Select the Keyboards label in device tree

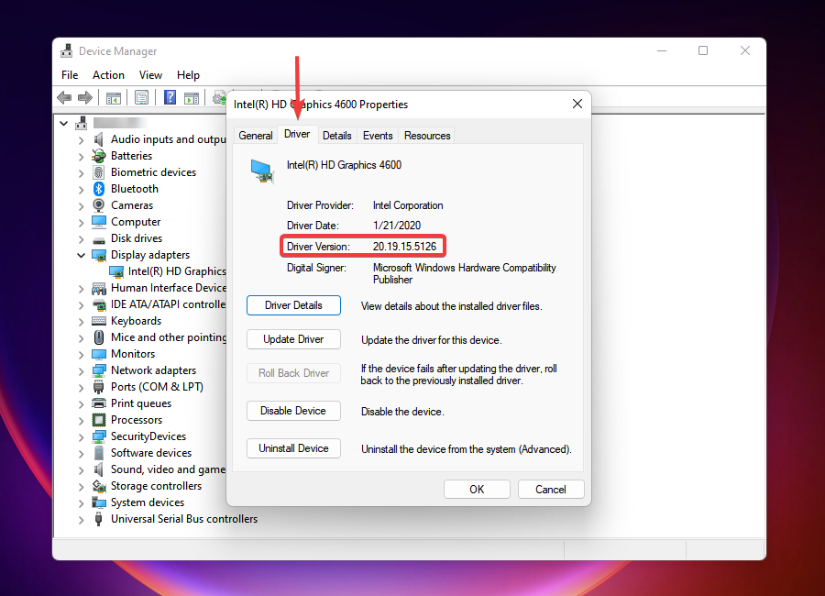pyautogui.click(x=137, y=321)
